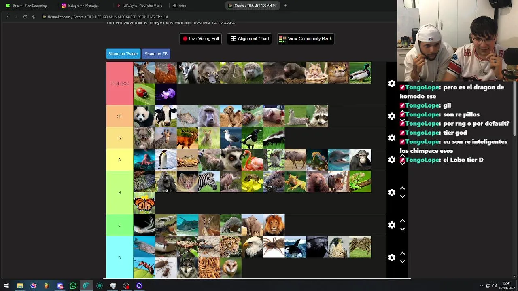Share on FB
Viewport: 518px width, 291px height.
click(x=156, y=54)
